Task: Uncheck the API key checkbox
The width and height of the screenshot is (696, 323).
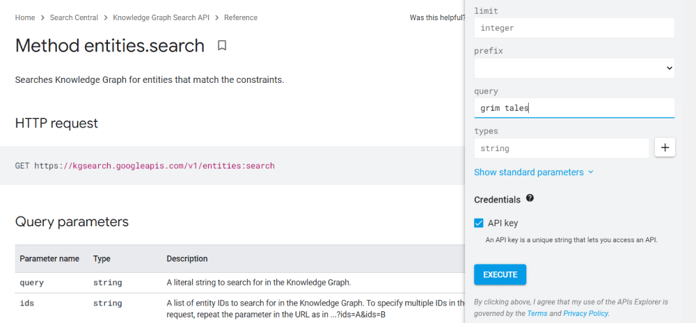Action: [x=479, y=223]
